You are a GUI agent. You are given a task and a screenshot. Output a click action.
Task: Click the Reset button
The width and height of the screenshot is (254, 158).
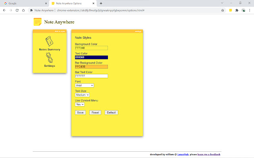95,113
